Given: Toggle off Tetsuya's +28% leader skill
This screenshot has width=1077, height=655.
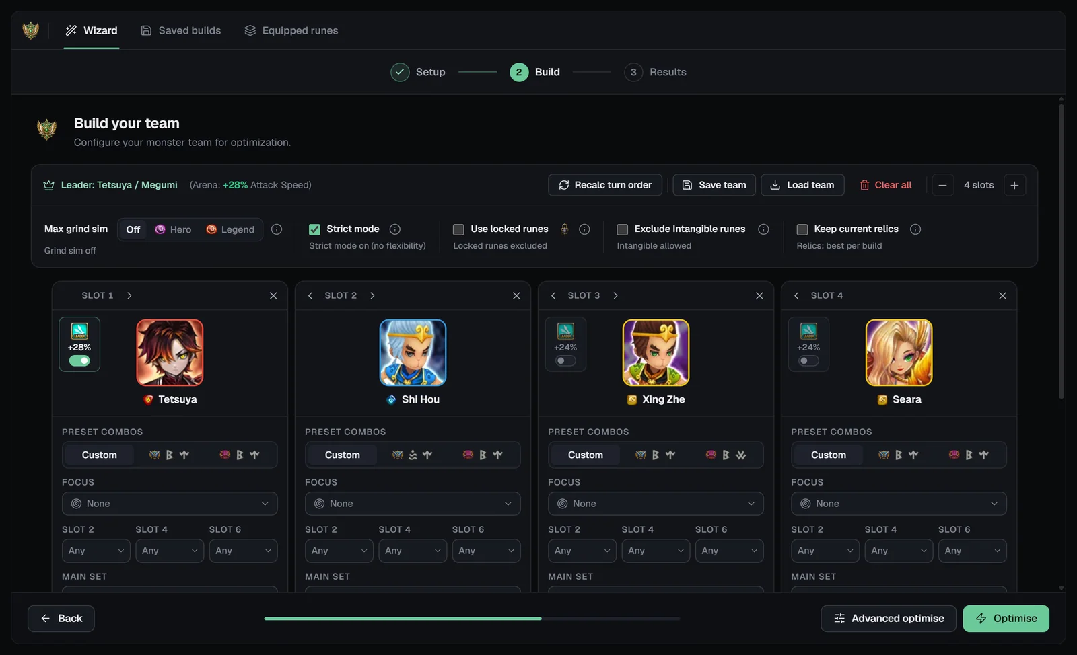Looking at the screenshot, I should pos(79,360).
